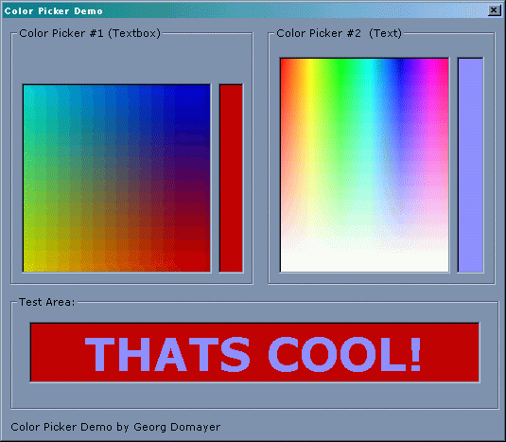Pick bright green at top of Color Picker #2

coord(339,69)
